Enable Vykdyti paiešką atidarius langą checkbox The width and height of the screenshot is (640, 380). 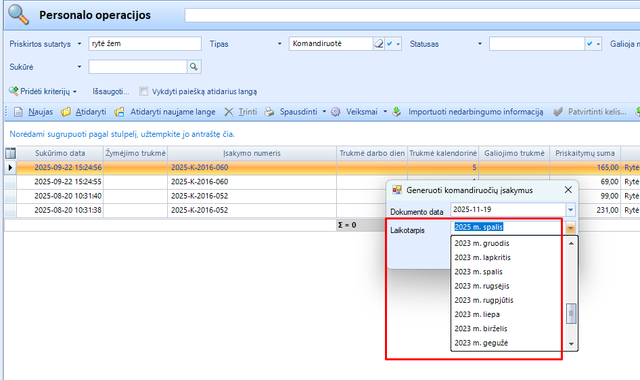click(x=143, y=91)
